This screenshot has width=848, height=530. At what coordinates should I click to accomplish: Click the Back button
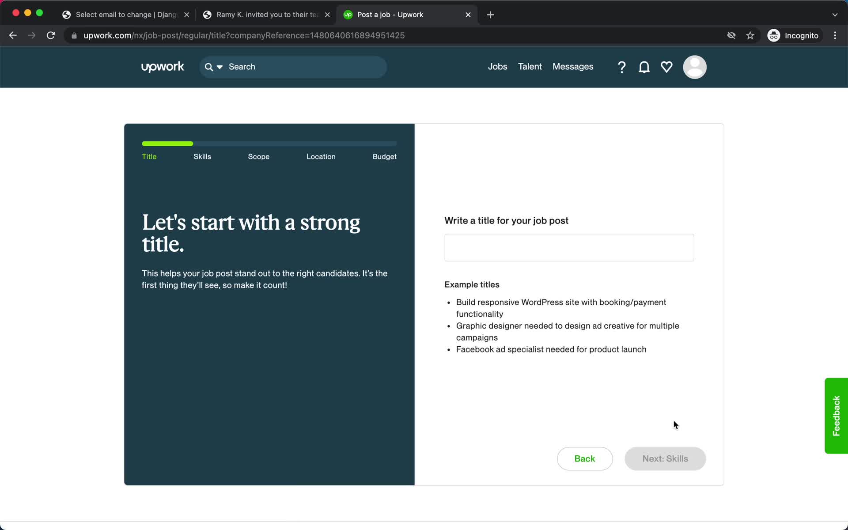click(x=584, y=458)
